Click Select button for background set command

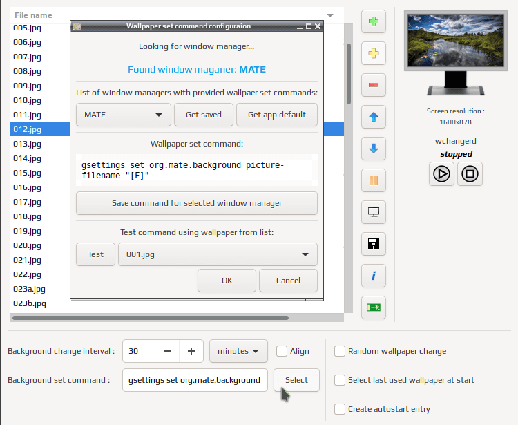[x=296, y=380]
